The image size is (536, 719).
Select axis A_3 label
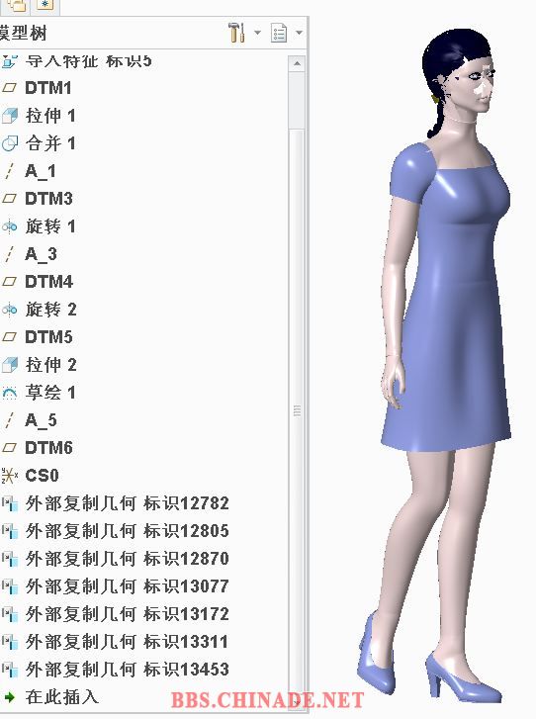(41, 254)
